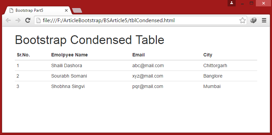Open the Chrome hamburger menu
Viewport: 272px width, 135px height.
point(264,20)
